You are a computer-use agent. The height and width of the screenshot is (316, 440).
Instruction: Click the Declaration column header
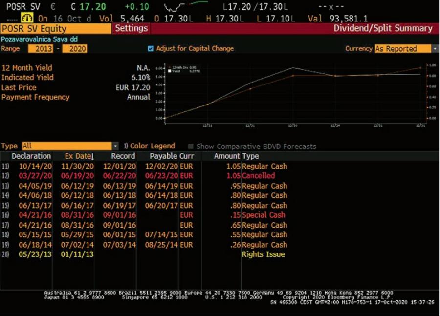[x=31, y=156]
